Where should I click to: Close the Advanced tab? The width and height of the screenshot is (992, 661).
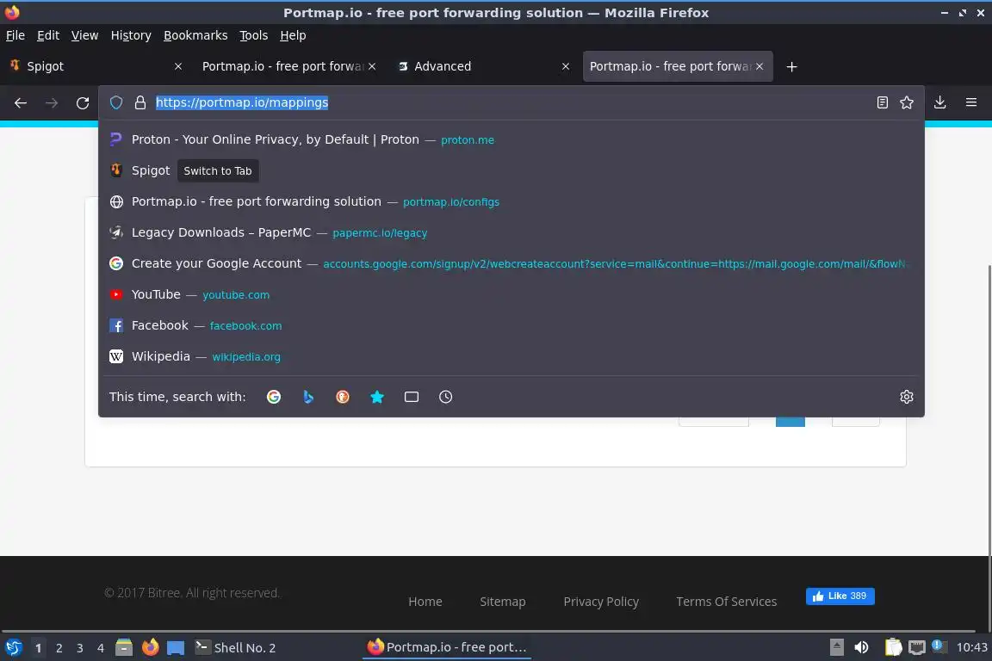coord(566,66)
